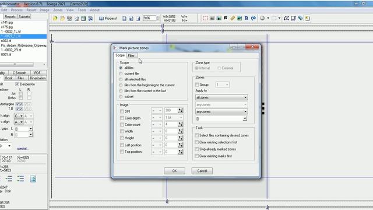Switch to the Binarization tab
Viewport: 373px width, 210px height.
point(37,78)
